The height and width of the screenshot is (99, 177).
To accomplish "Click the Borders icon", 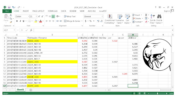I will 30,21.
